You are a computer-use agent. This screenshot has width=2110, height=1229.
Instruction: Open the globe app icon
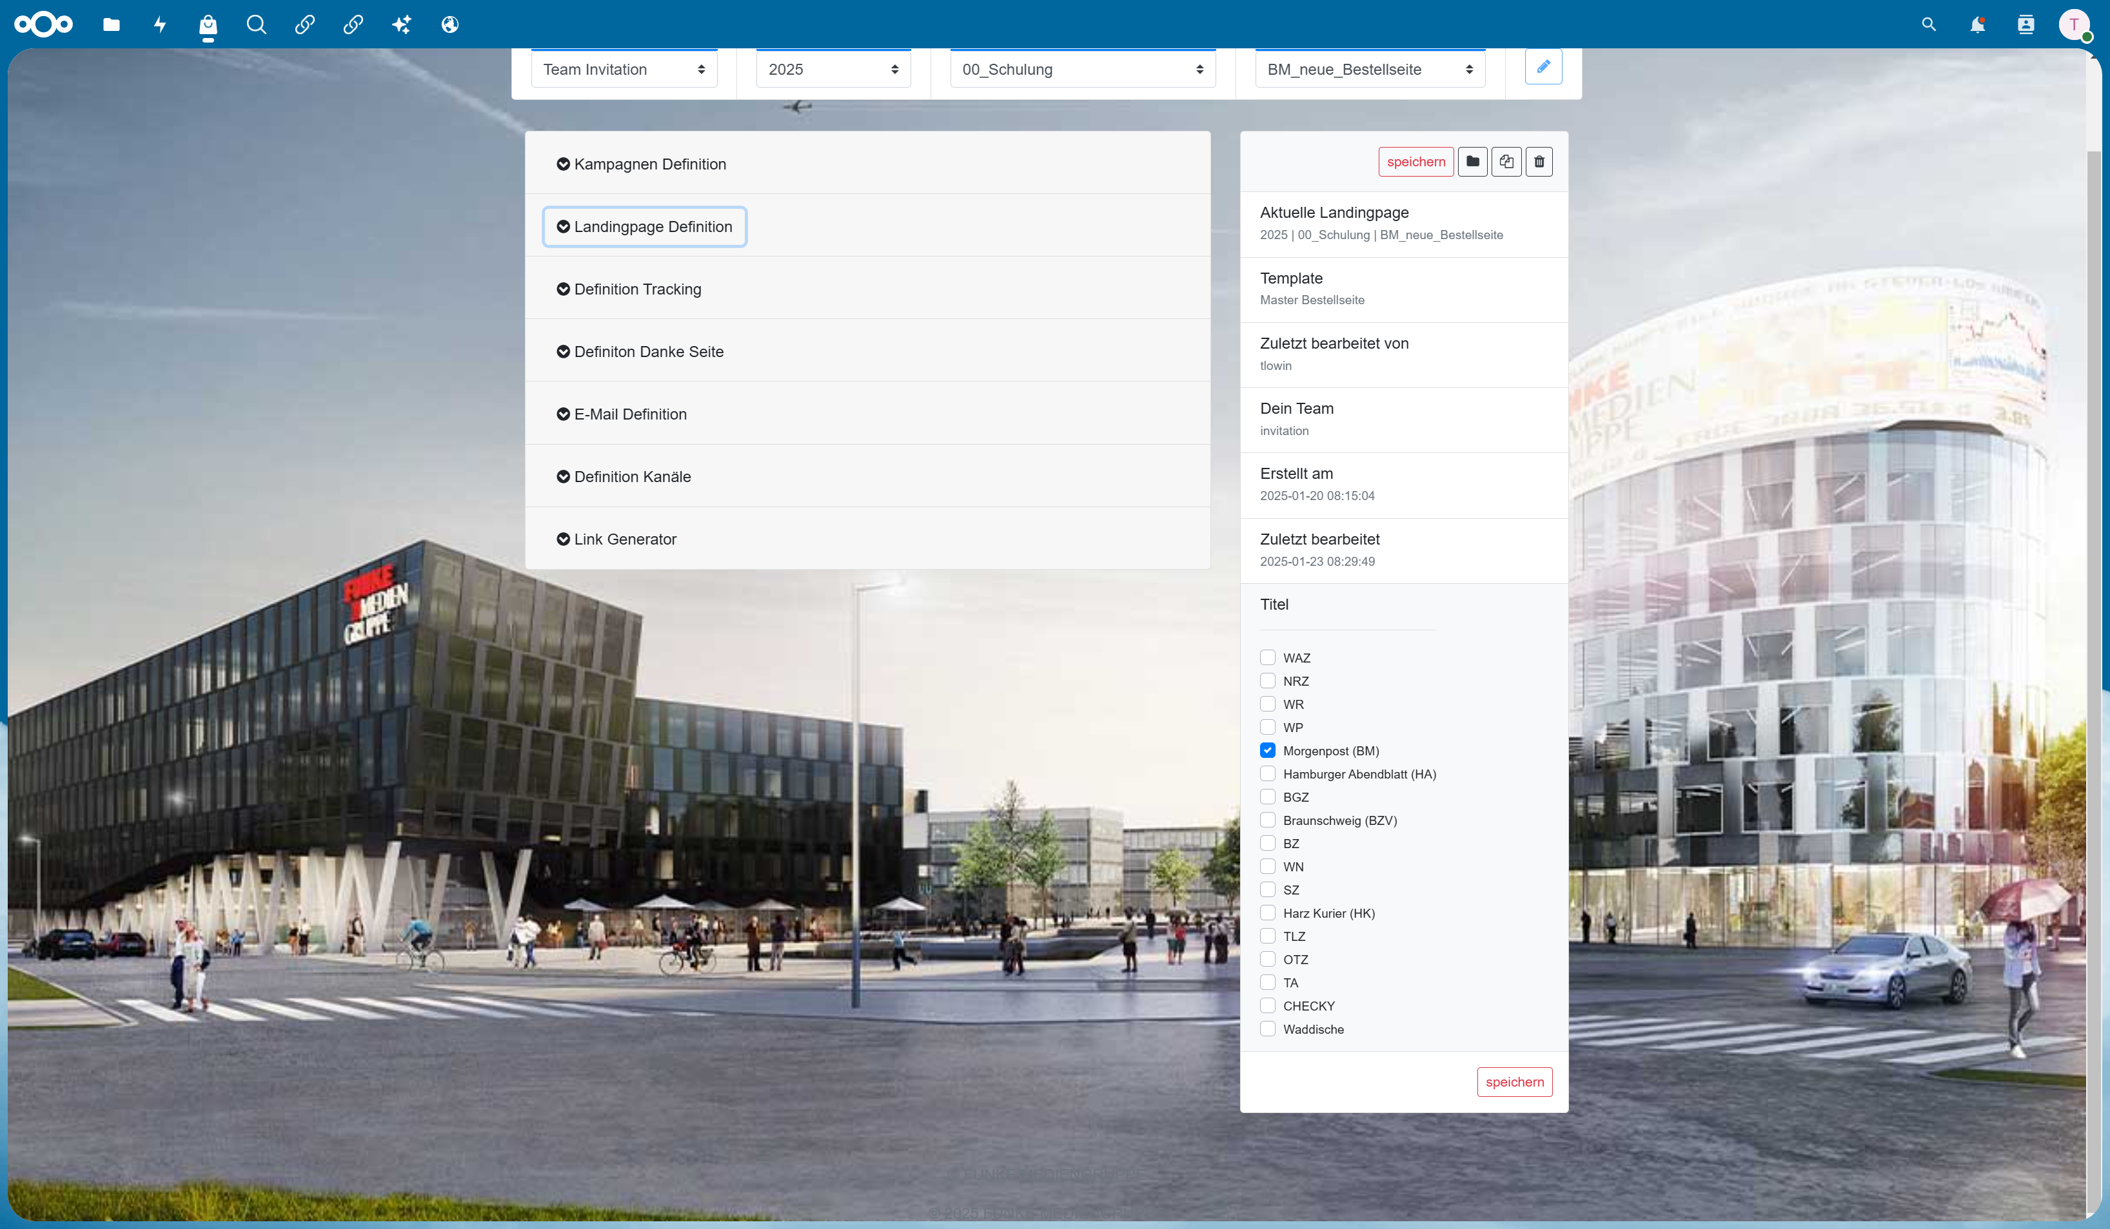click(x=449, y=24)
